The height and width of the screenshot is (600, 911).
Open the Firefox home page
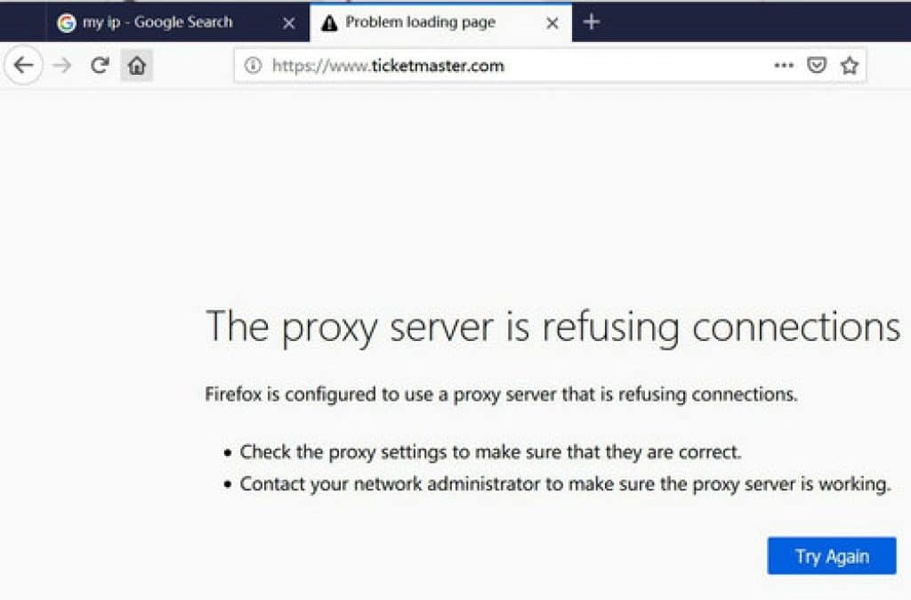click(x=136, y=65)
